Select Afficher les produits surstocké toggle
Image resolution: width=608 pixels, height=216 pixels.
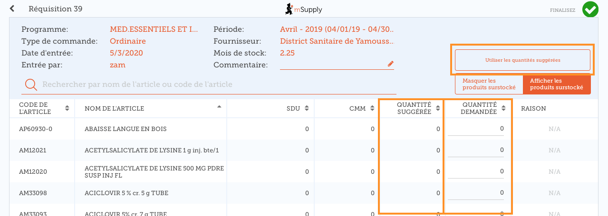click(x=557, y=85)
